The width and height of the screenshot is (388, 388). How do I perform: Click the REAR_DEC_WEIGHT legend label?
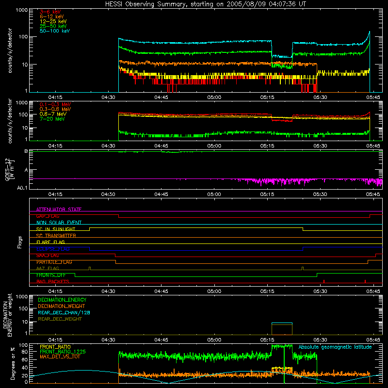pos(60,319)
